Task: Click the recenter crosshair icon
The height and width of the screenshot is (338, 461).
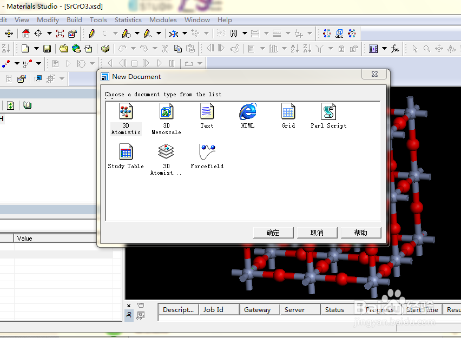Action: click(x=38, y=34)
